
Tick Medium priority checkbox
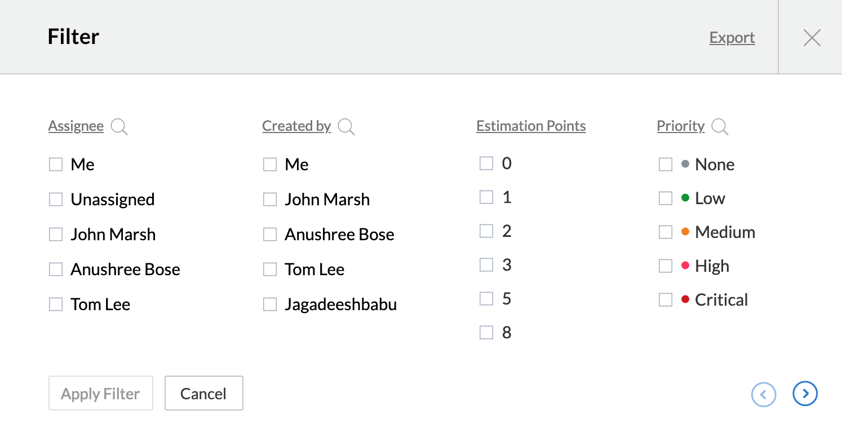pos(666,232)
